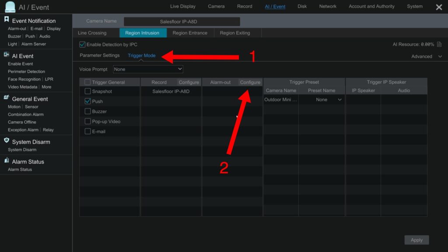Select Salesfloor IP-A8D in Record column
Viewport: 448px width, 252px height.
pyautogui.click(x=171, y=91)
